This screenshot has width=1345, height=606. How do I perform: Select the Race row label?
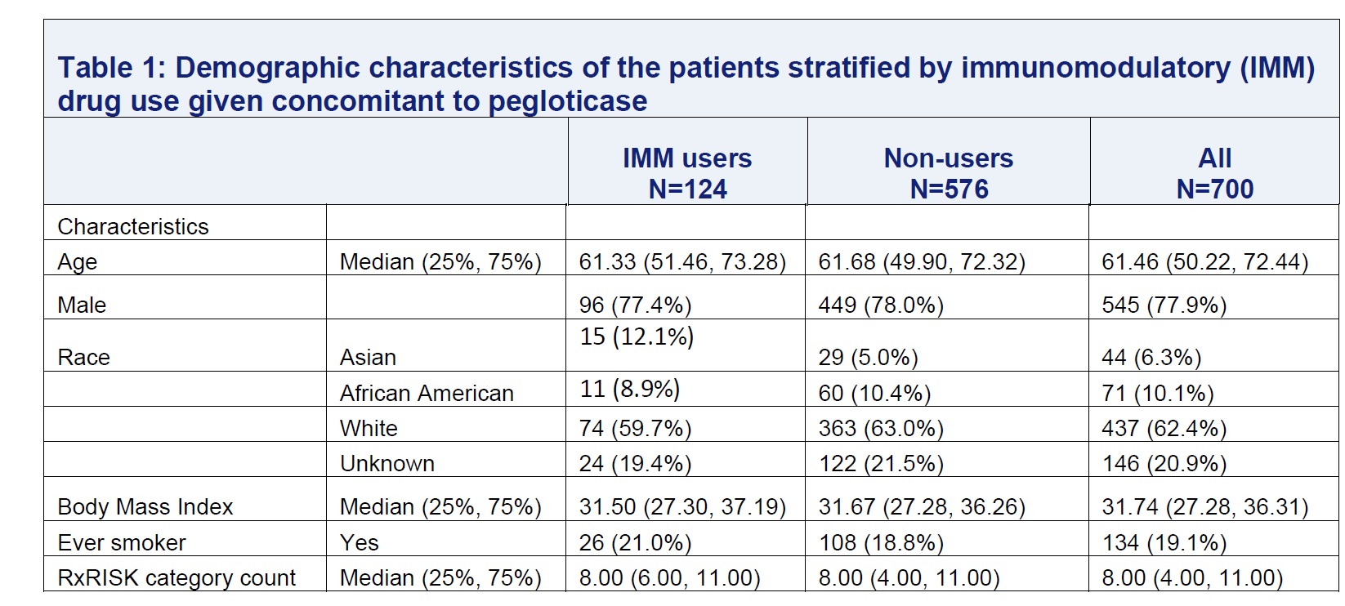tap(83, 358)
